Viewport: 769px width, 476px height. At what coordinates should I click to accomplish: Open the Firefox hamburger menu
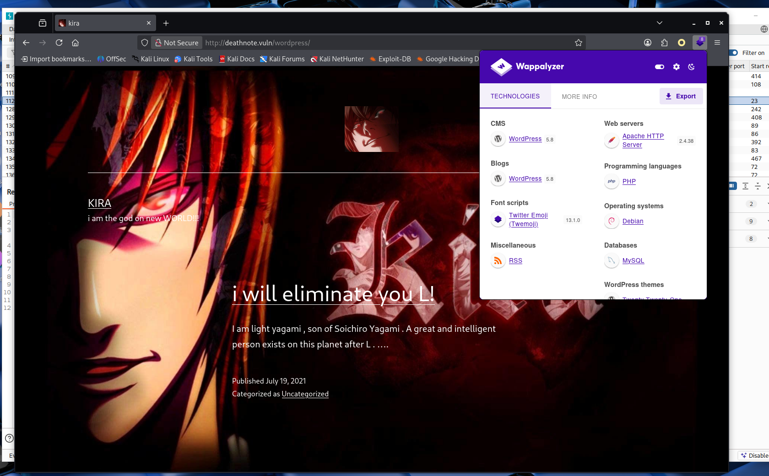(x=717, y=43)
